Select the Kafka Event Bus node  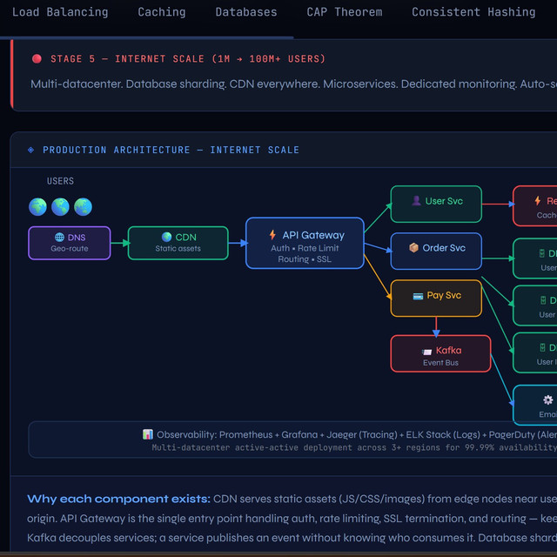pos(441,354)
